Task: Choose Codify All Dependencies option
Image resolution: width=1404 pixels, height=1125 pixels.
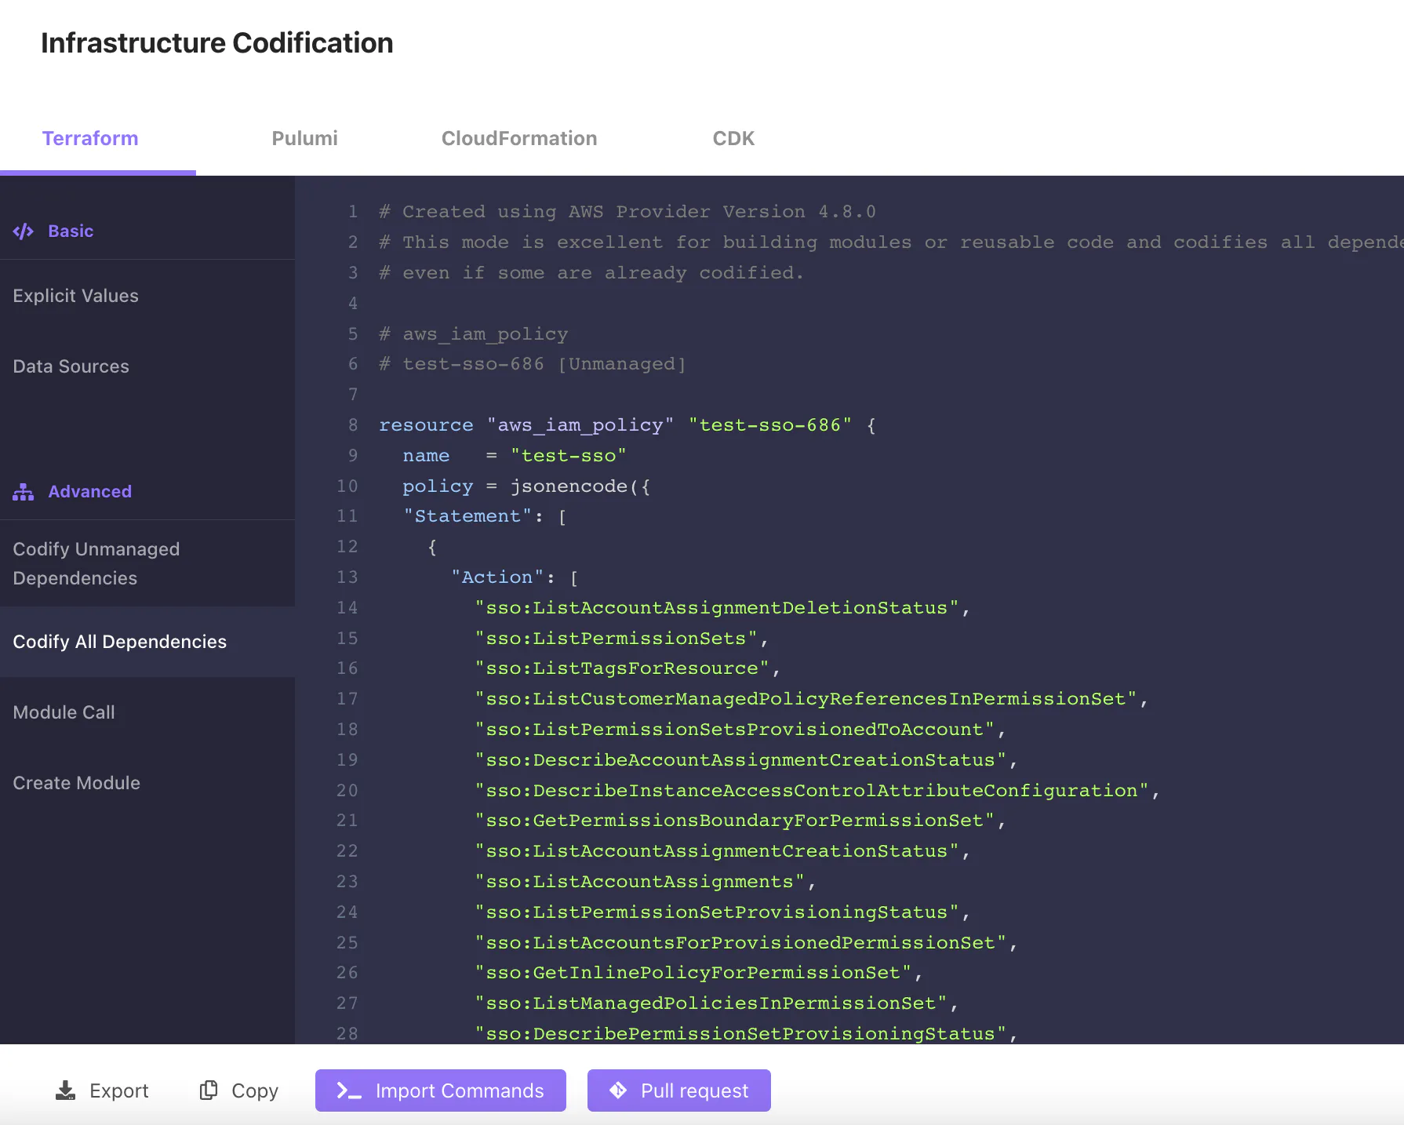Action: 147,642
